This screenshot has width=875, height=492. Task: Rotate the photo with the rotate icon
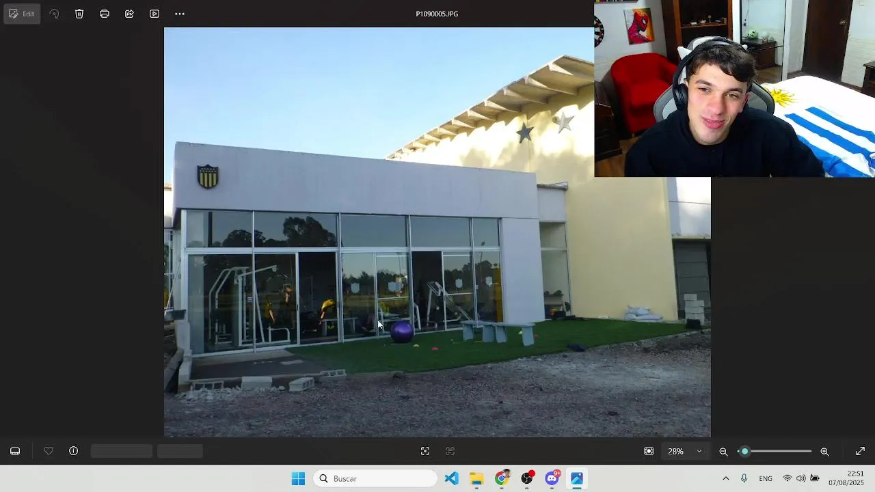(54, 14)
